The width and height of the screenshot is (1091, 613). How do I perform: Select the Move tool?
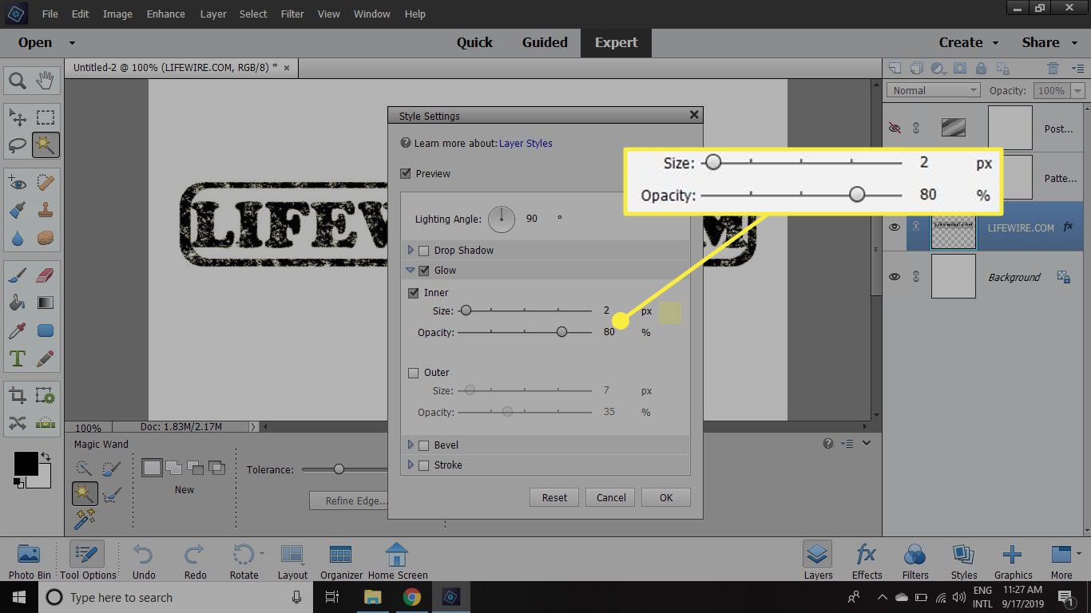18,118
